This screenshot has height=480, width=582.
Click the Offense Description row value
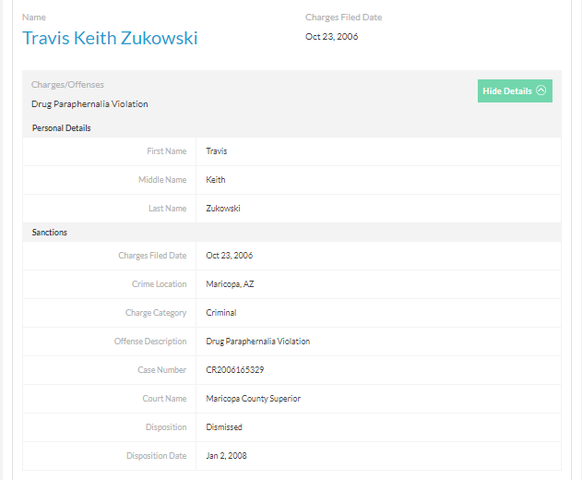pos(258,342)
